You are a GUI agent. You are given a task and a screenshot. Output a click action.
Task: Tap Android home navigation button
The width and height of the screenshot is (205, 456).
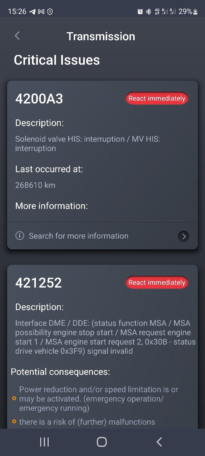(x=102, y=442)
